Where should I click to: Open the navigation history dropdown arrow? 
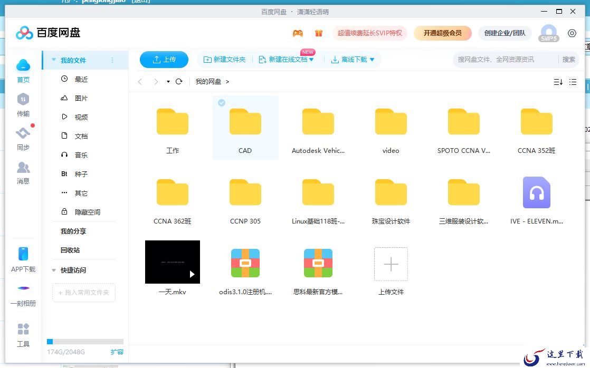click(168, 82)
